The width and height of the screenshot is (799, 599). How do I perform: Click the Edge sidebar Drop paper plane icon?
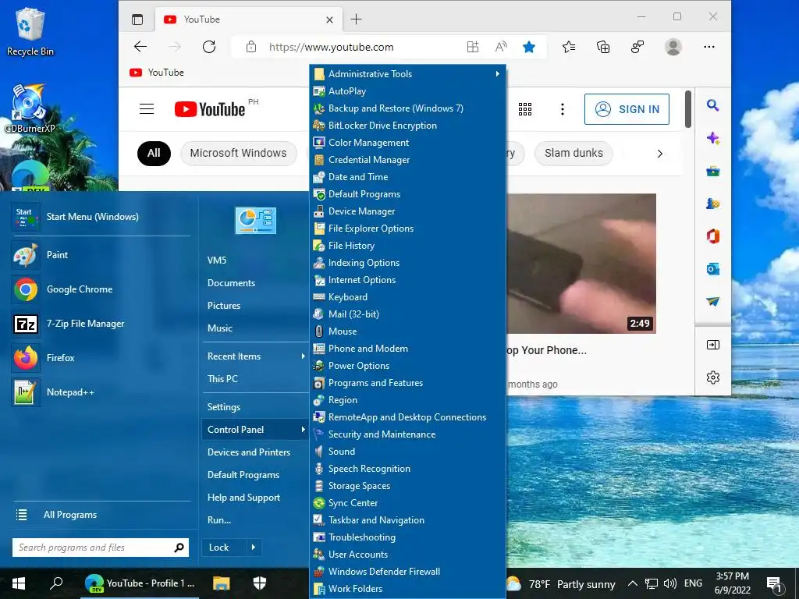click(x=712, y=302)
